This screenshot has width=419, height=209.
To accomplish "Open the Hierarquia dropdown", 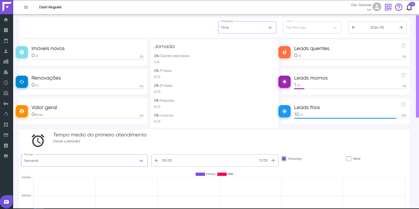I will (247, 27).
